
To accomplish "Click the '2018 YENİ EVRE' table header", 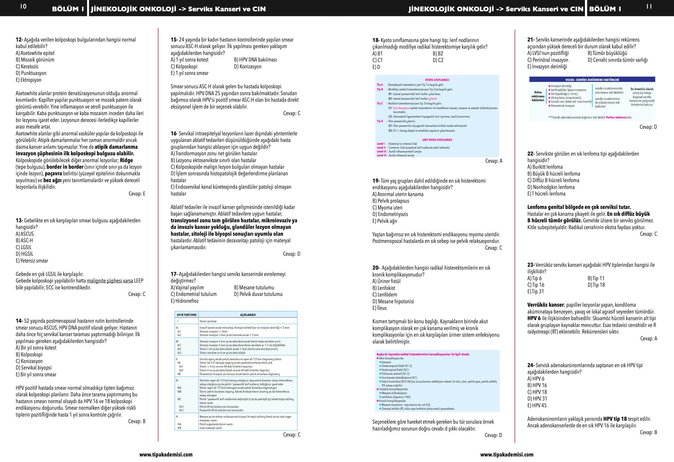I will tap(186, 315).
